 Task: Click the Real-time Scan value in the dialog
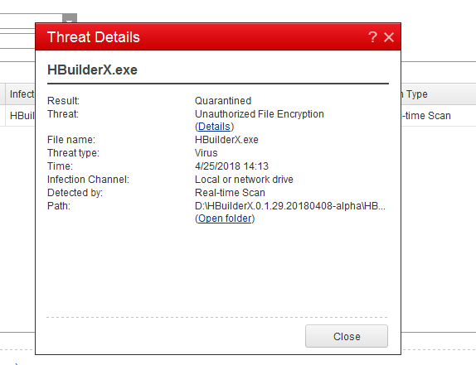pyautogui.click(x=230, y=193)
